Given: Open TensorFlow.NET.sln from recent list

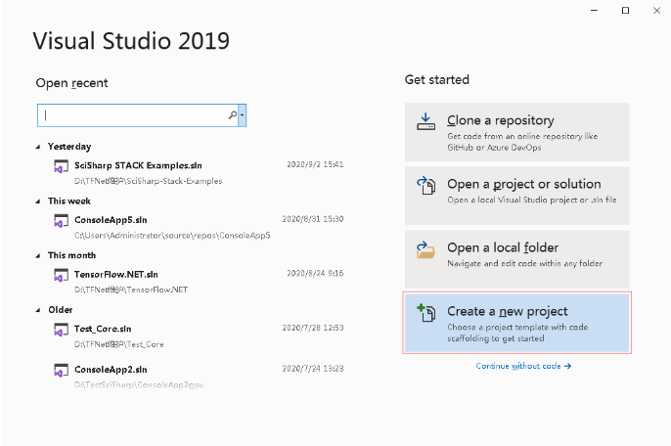Looking at the screenshot, I should coord(116,275).
